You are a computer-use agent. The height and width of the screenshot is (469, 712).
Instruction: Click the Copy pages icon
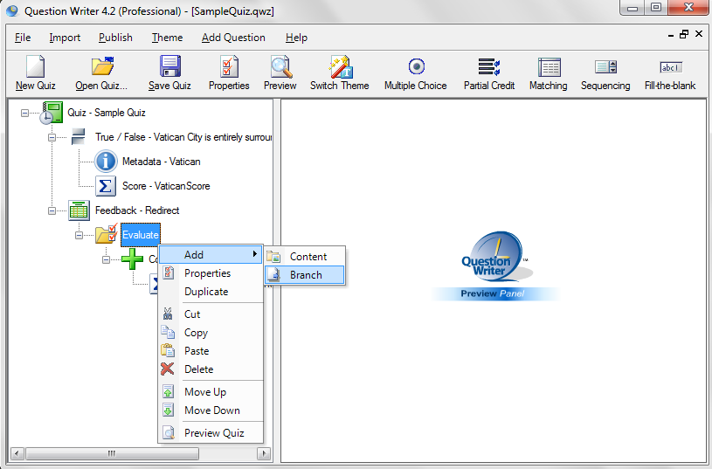click(168, 333)
